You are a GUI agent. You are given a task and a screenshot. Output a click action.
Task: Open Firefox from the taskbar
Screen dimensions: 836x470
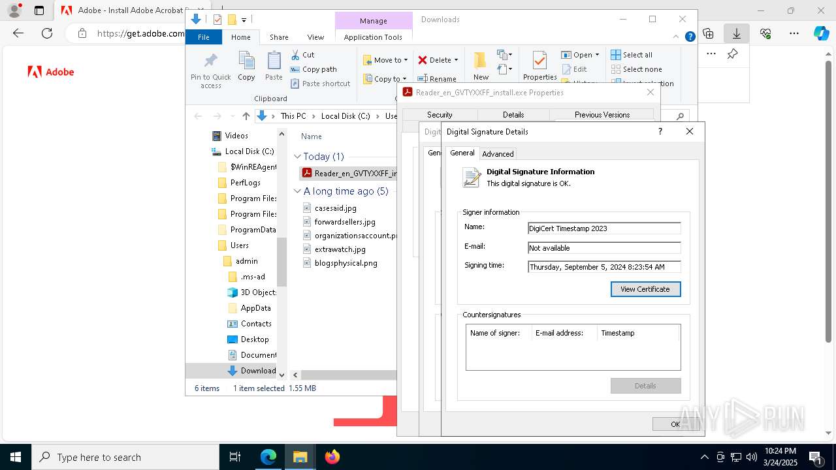[x=332, y=457]
